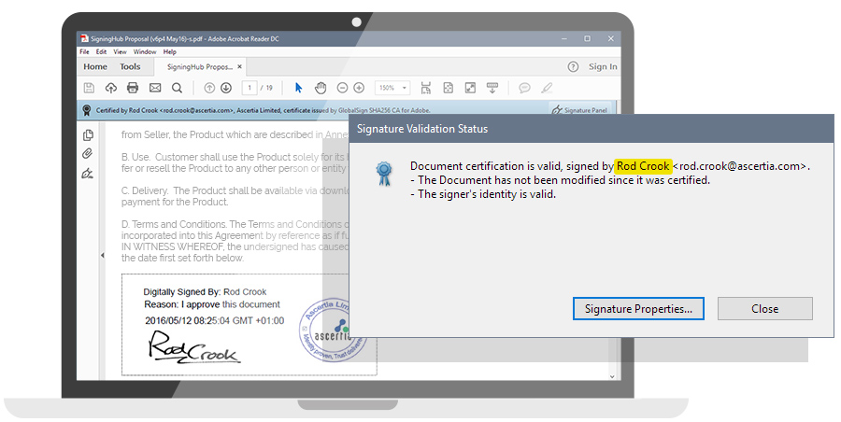
Task: Go to next page arrow
Action: [x=226, y=88]
